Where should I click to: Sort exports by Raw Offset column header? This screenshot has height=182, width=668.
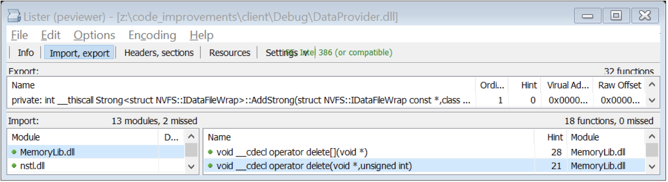(x=619, y=85)
